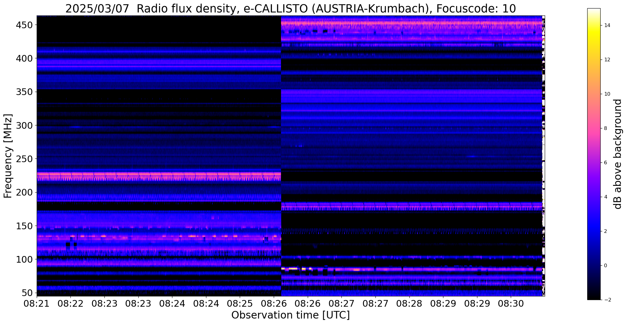Click the 08:21 time tick label
The width and height of the screenshot is (627, 324).
37,303
